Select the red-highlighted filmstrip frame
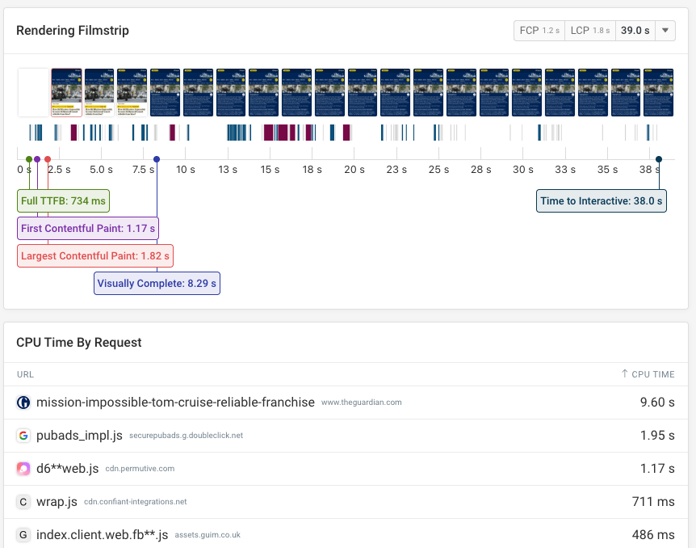 pos(66,91)
